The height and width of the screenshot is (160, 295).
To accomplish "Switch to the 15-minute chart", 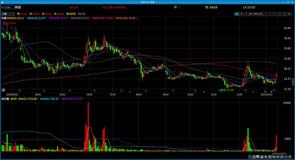I will 279,14.
